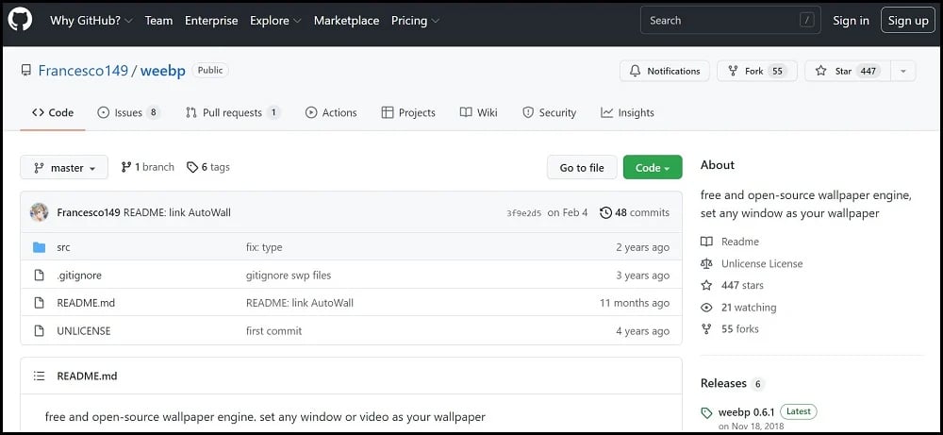Image resolution: width=943 pixels, height=435 pixels.
Task: Focus the Search input field
Action: click(731, 21)
